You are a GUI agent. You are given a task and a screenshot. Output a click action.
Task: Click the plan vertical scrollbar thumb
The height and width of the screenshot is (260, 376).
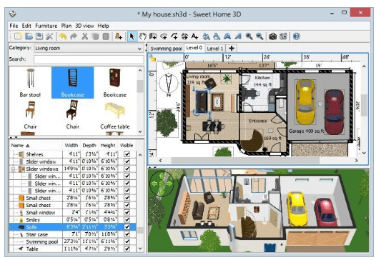364,105
